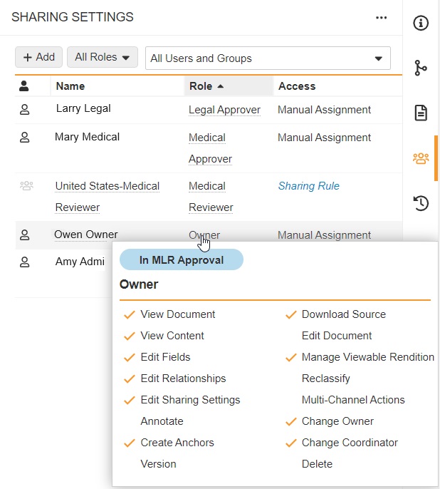This screenshot has width=440, height=489.
Task: Open the All Users and Groups combo box
Action: tap(268, 58)
